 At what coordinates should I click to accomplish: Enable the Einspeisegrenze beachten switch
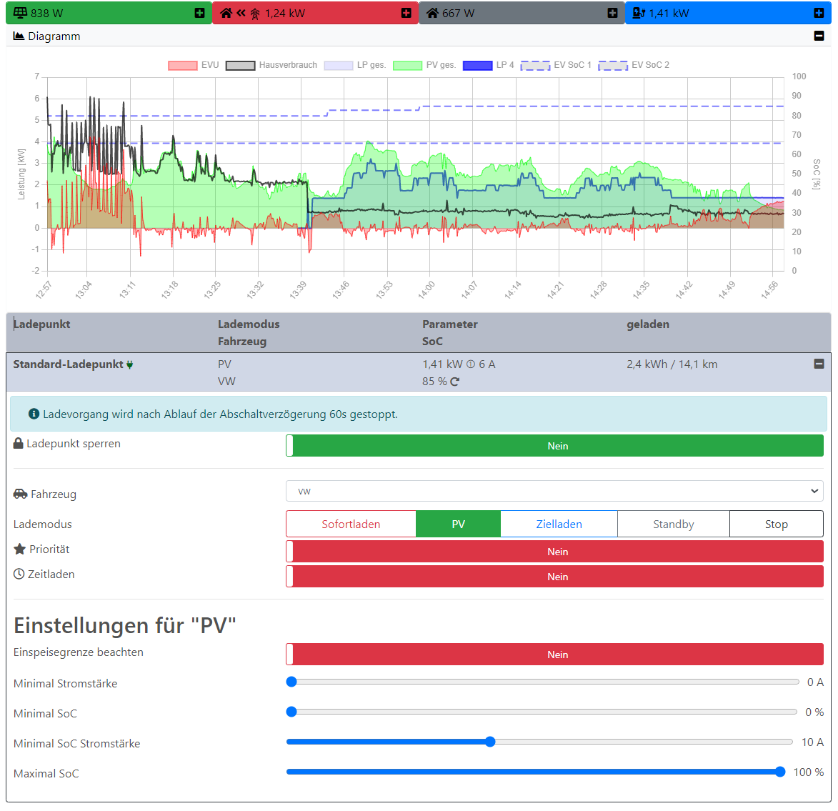[x=554, y=655]
